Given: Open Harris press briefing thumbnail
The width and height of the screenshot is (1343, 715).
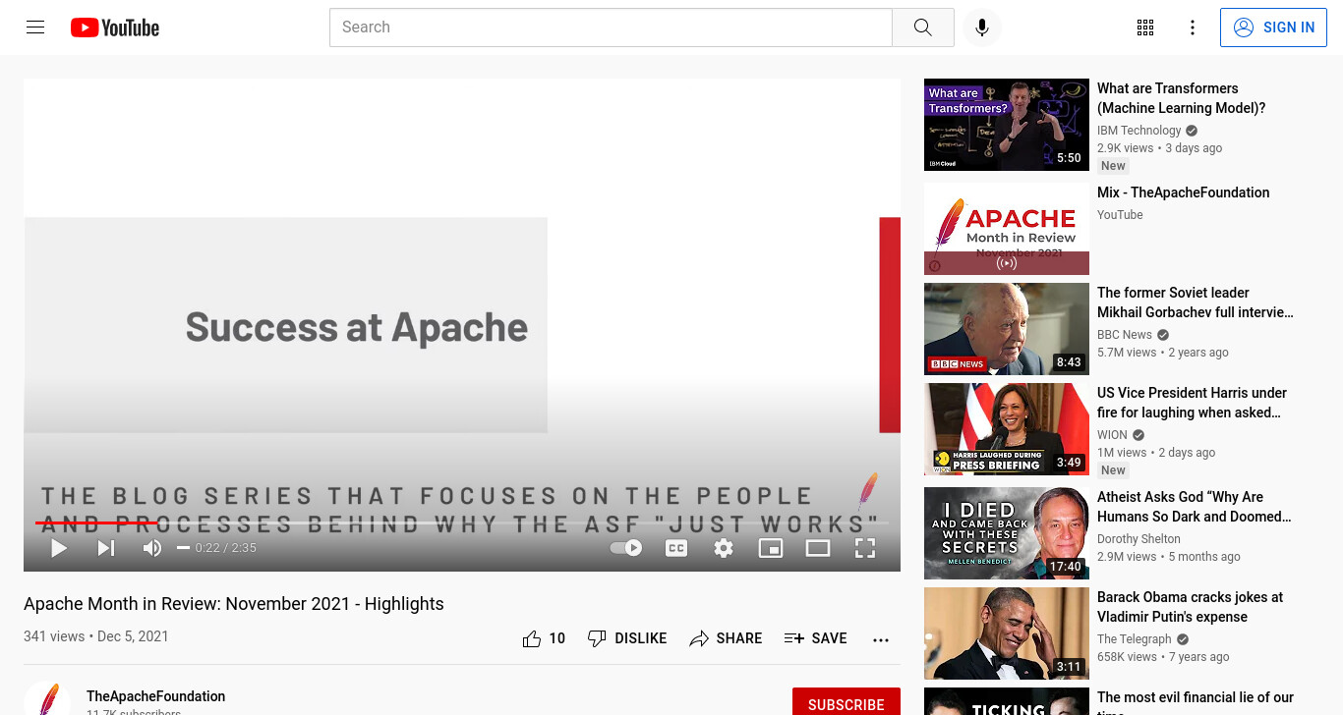Looking at the screenshot, I should tap(1007, 429).
